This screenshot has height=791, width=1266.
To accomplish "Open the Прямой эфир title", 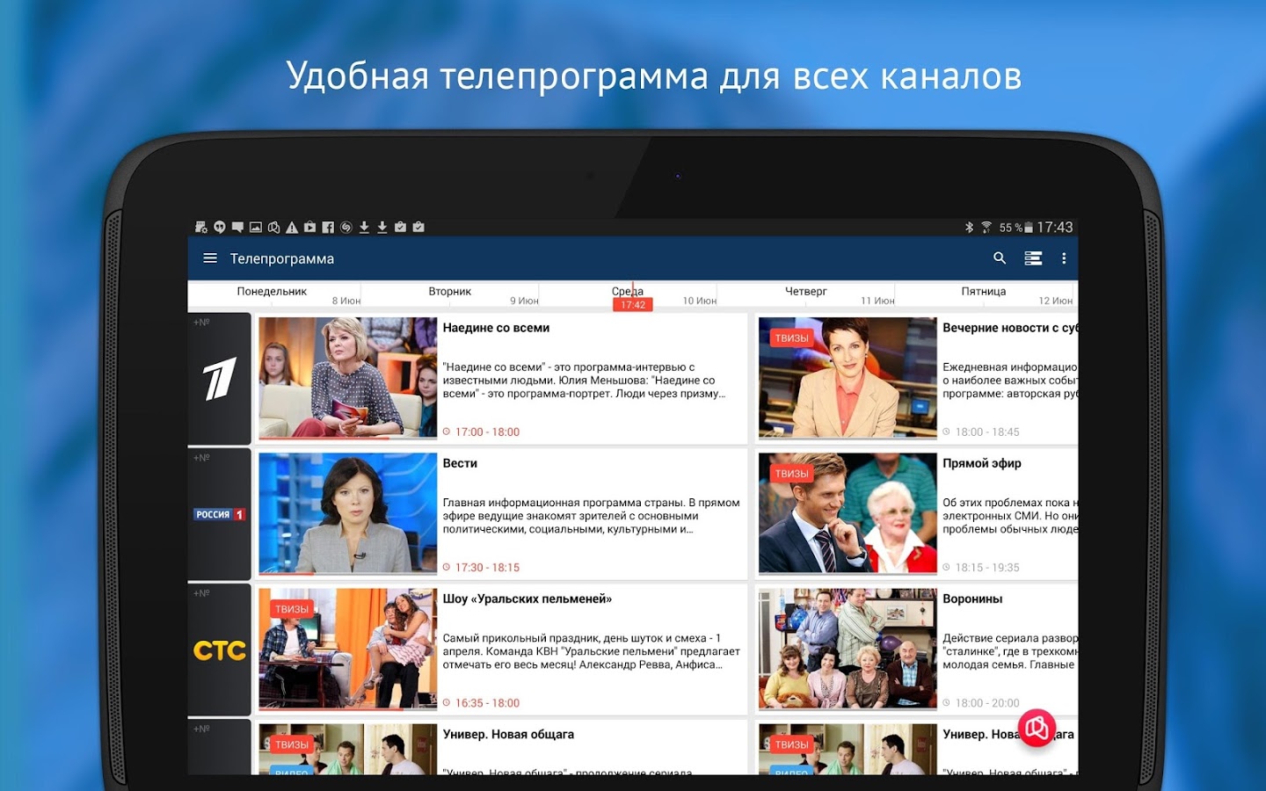I will (982, 463).
